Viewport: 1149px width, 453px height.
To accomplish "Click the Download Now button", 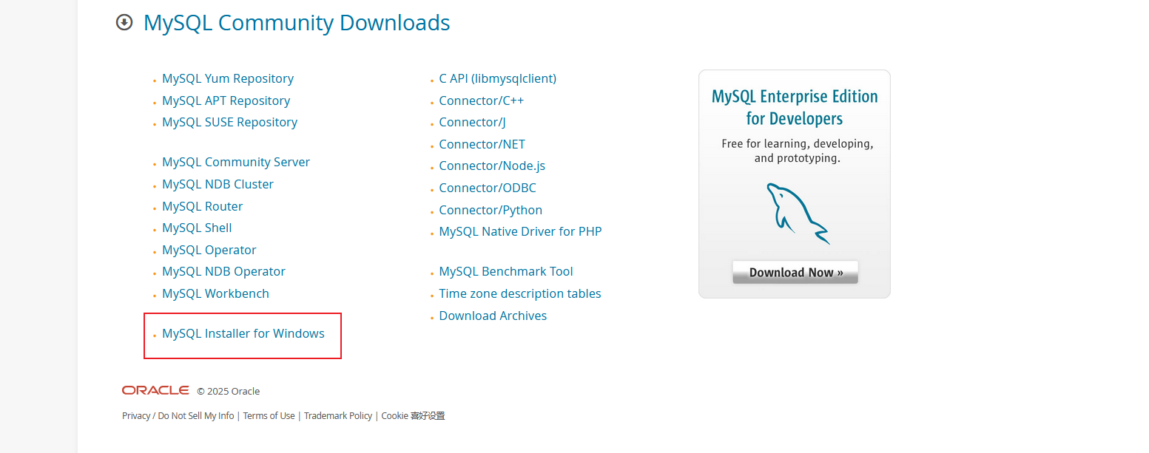I will click(x=795, y=272).
